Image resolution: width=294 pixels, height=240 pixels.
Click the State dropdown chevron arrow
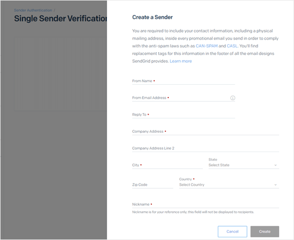(x=275, y=165)
